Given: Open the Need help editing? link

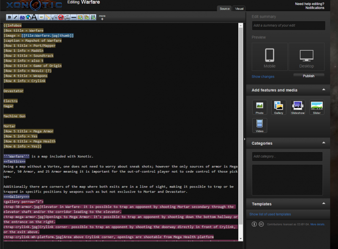Looking at the screenshot, I should pos(310,4).
